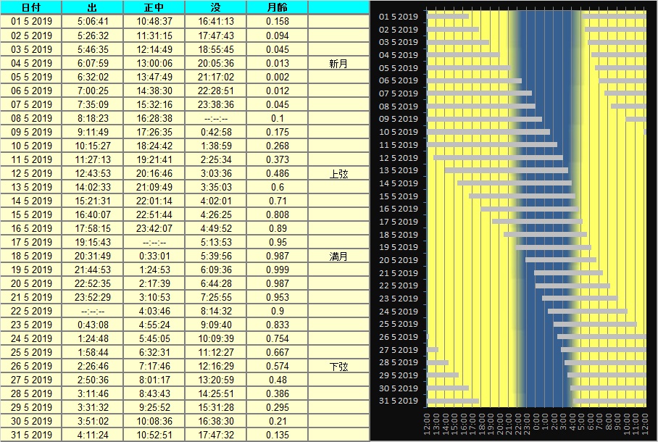Select transit time 0:33:01 cell
This screenshot has width=658, height=442.
(154, 257)
